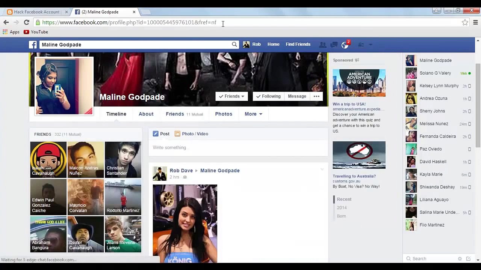Image resolution: width=481 pixels, height=270 pixels.
Task: Reload the page
Action: pyautogui.click(x=26, y=22)
